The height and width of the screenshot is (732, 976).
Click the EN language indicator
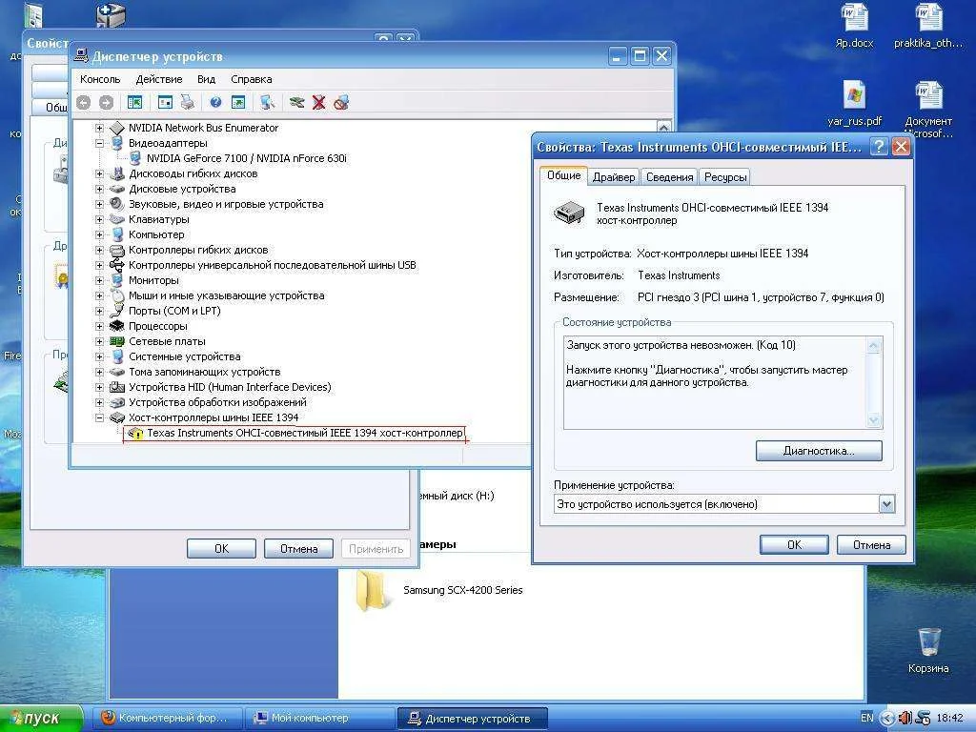pos(866,718)
